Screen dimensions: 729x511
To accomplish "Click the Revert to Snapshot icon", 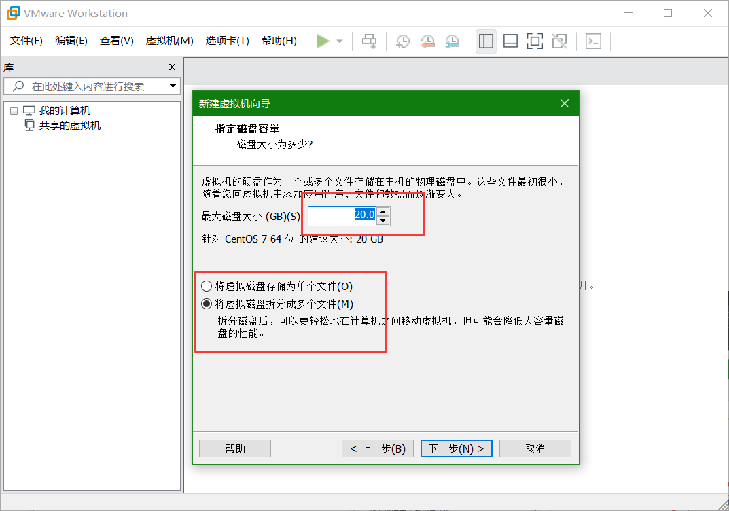I will 427,41.
